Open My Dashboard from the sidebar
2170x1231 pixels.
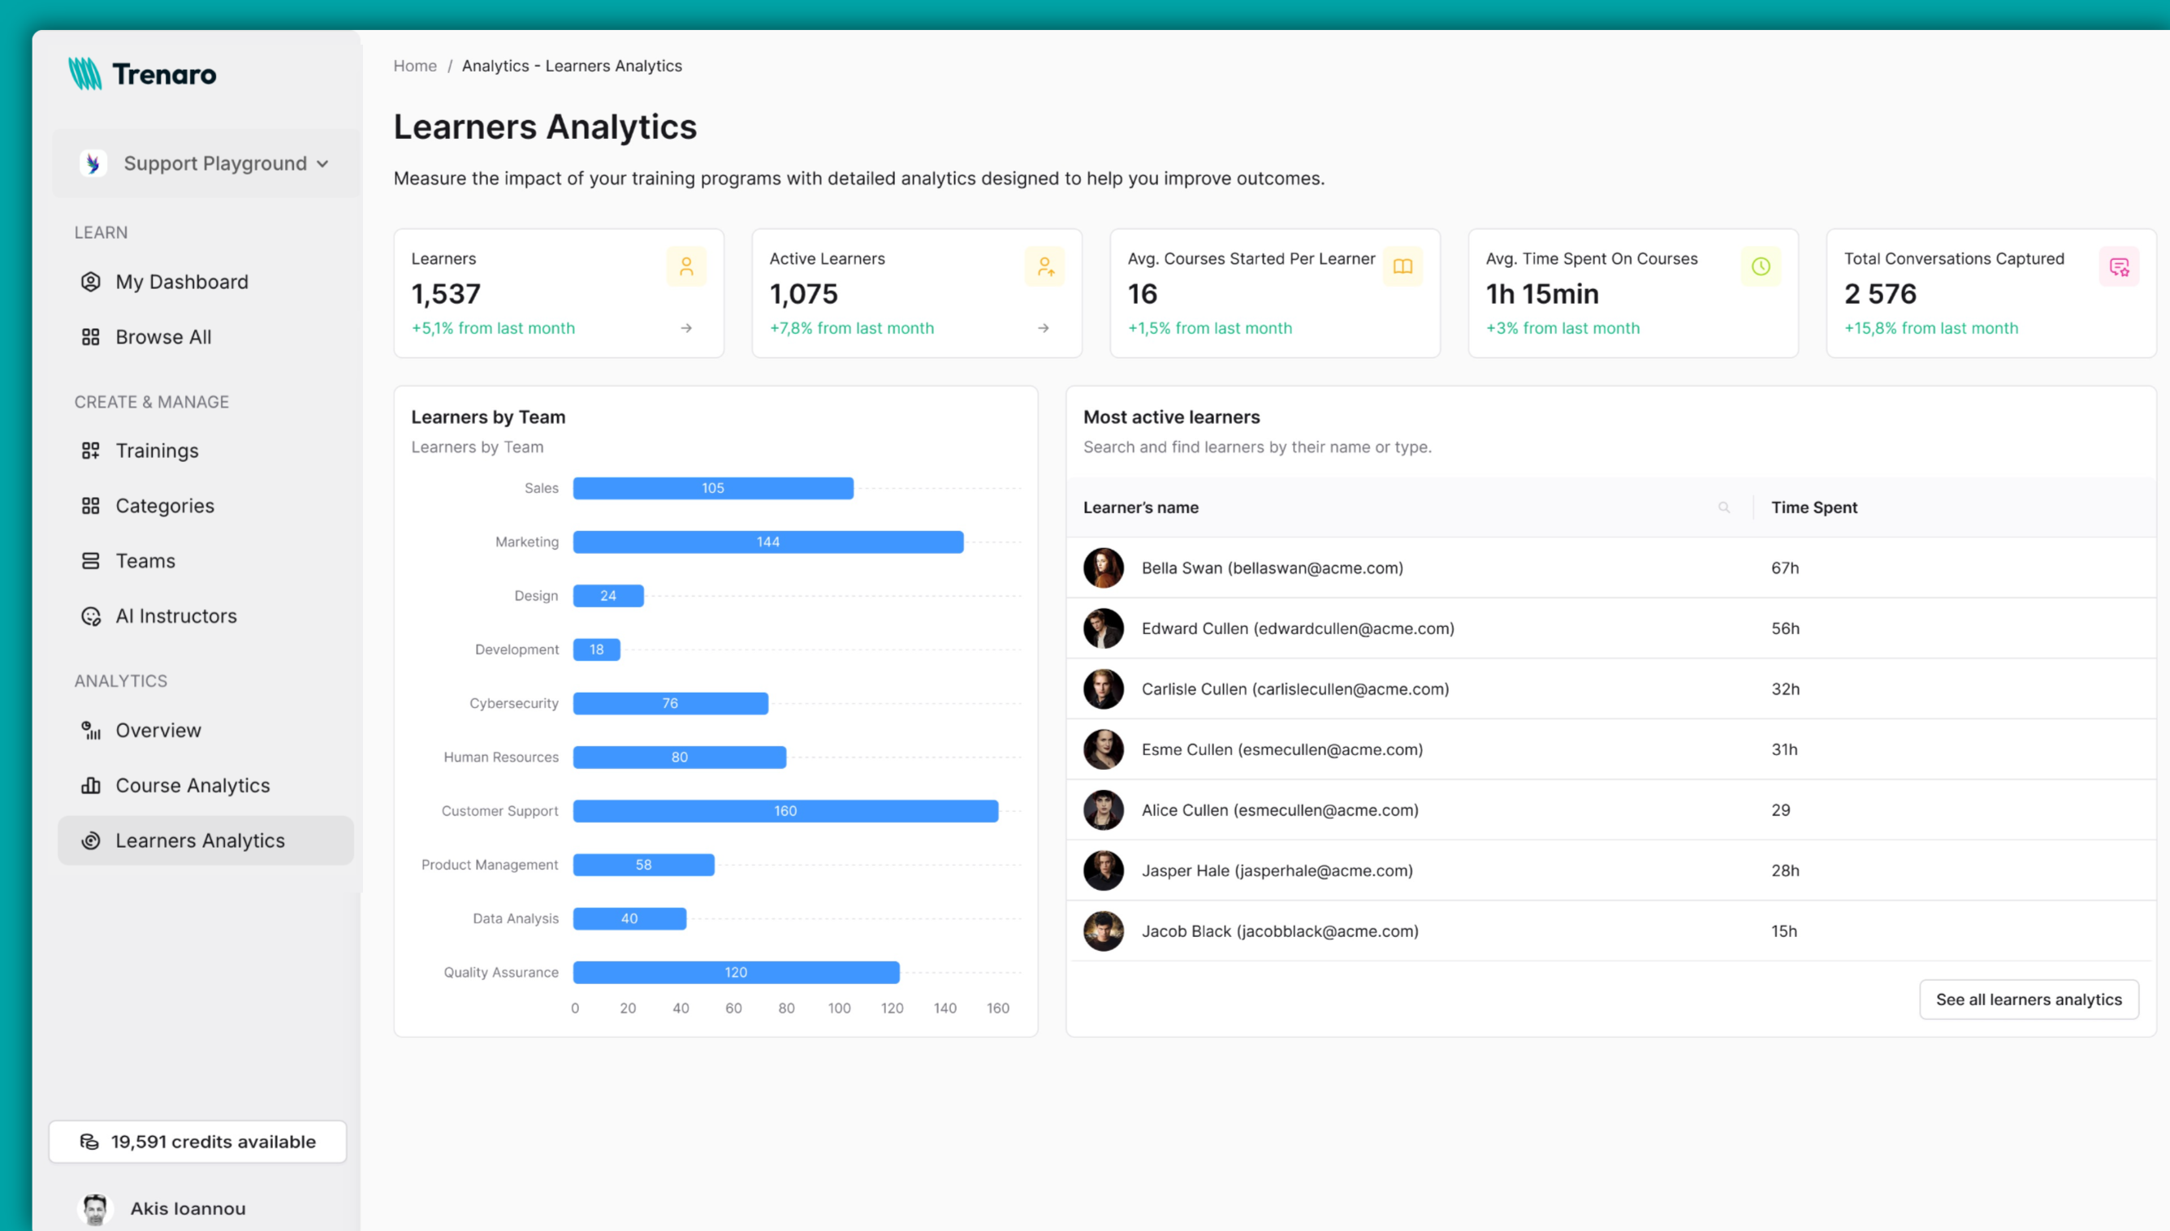181,282
